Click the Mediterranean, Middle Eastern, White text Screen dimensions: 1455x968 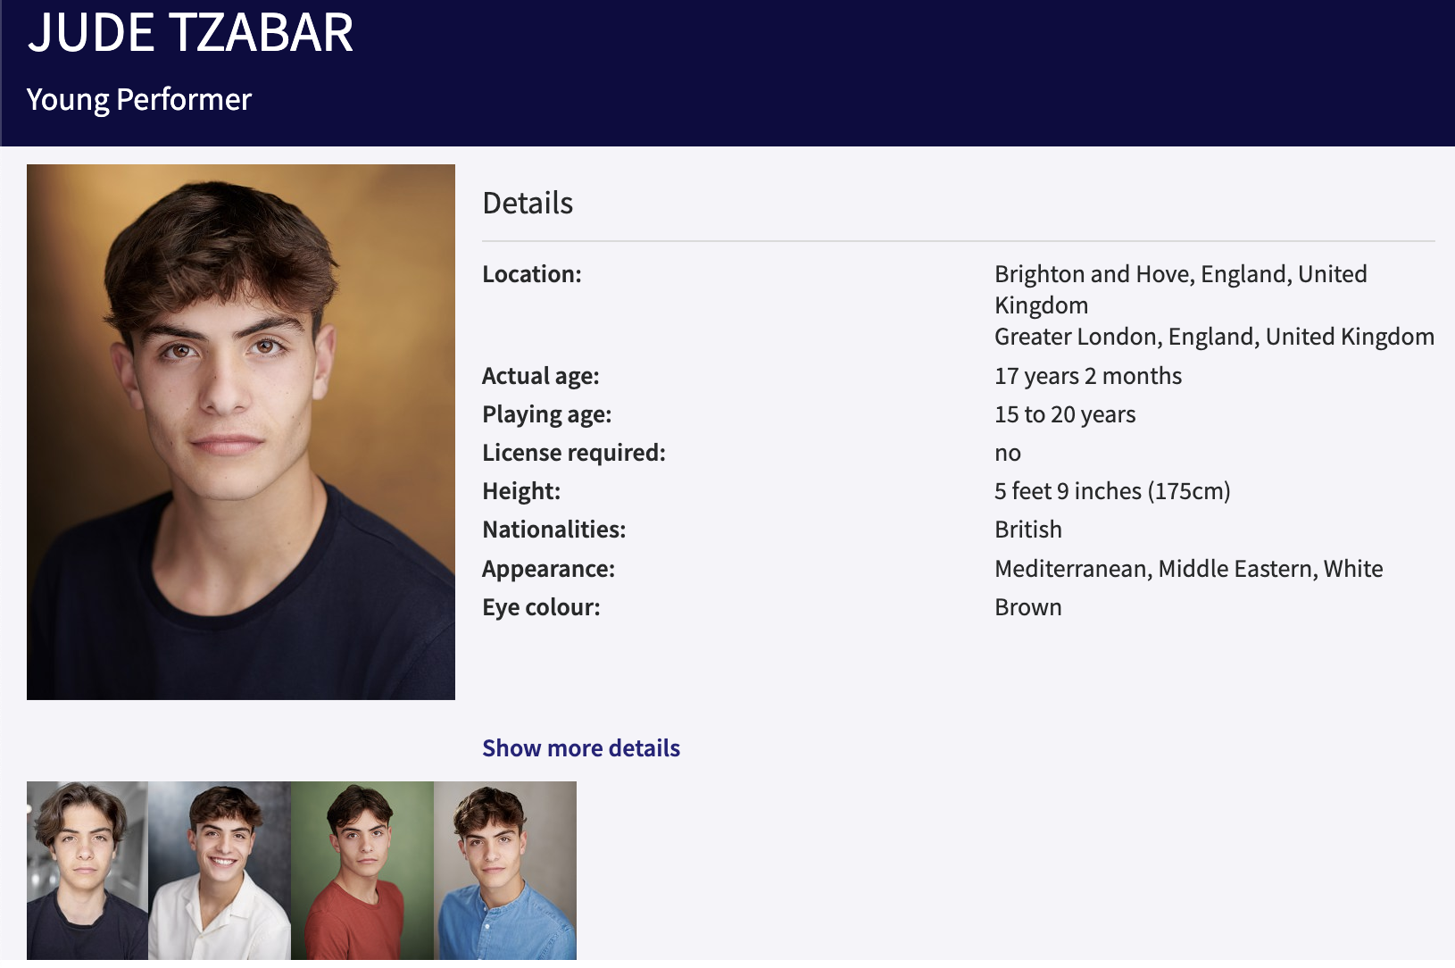(x=1189, y=569)
